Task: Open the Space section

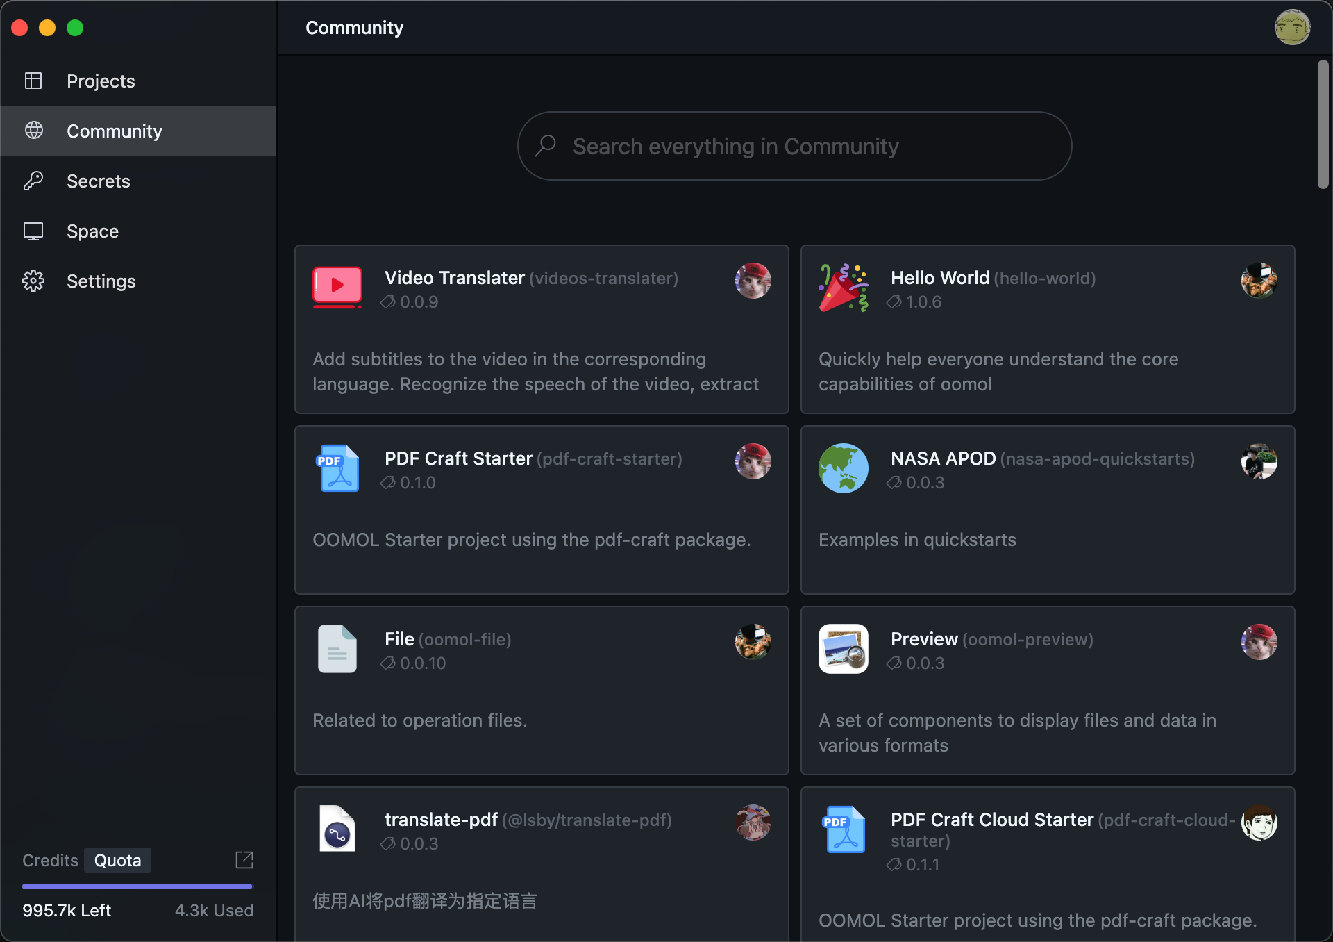Action: [92, 231]
